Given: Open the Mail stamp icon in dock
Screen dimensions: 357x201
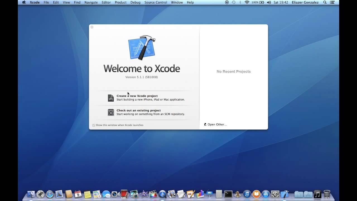Looking at the screenshot, I should pos(59,194).
